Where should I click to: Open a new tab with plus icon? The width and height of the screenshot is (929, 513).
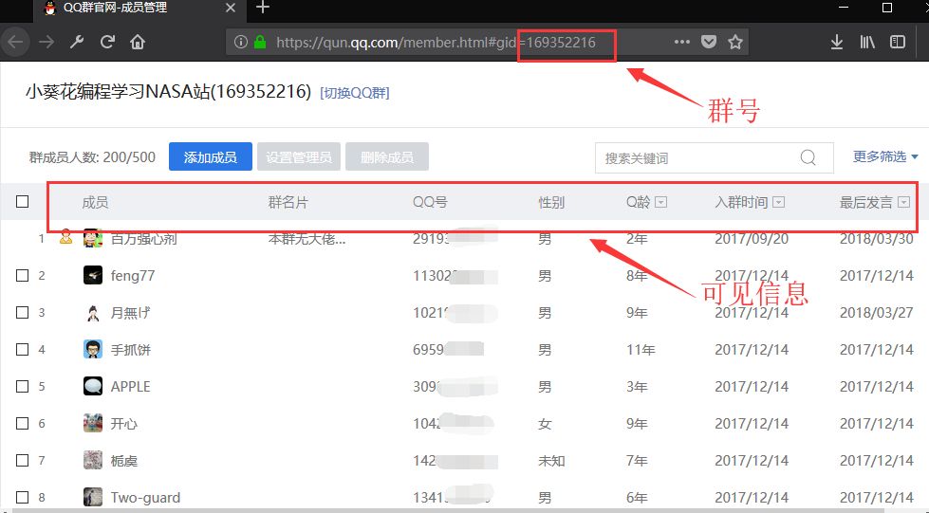point(263,8)
